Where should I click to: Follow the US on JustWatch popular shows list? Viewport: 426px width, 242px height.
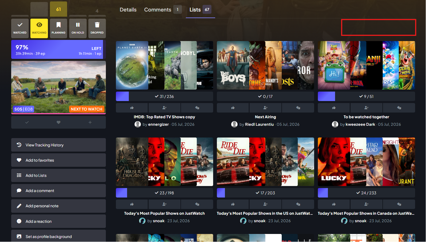click(x=265, y=204)
